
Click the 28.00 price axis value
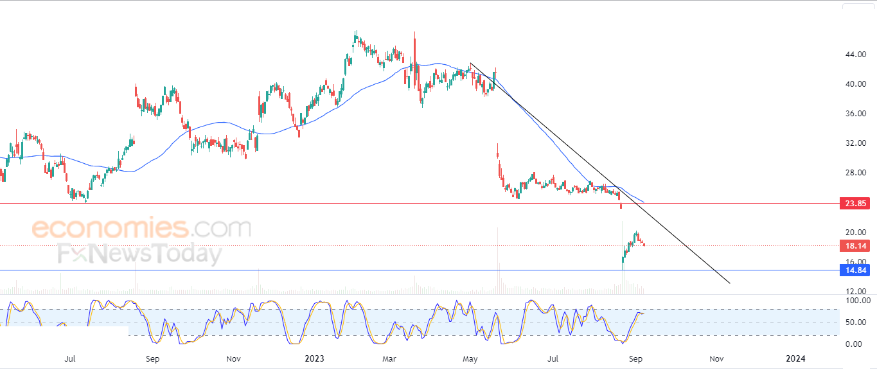pos(856,173)
